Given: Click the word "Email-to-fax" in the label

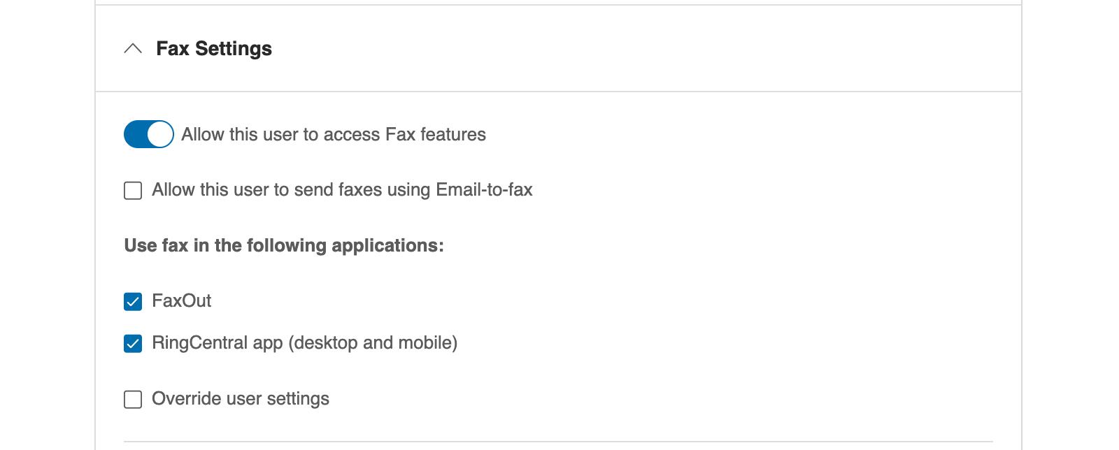Looking at the screenshot, I should 484,190.
